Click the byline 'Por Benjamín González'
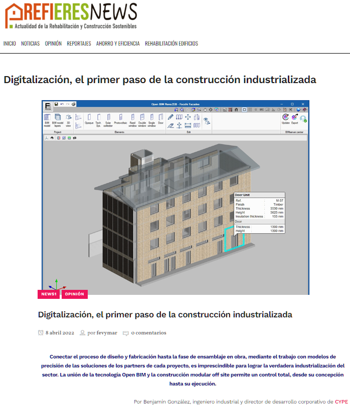This screenshot has height=406, width=350. [162, 401]
